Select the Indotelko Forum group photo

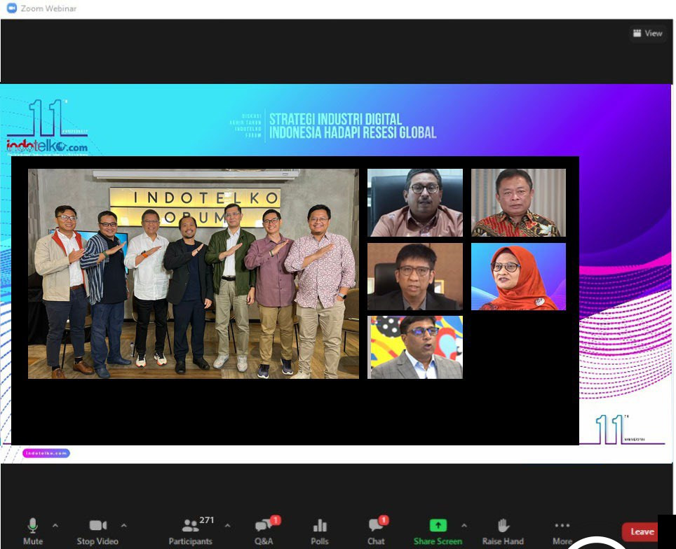coord(193,274)
